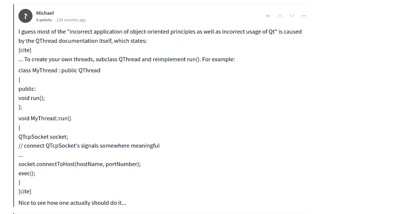
Task: Click the 'exec();' code line
Action: 27,173
